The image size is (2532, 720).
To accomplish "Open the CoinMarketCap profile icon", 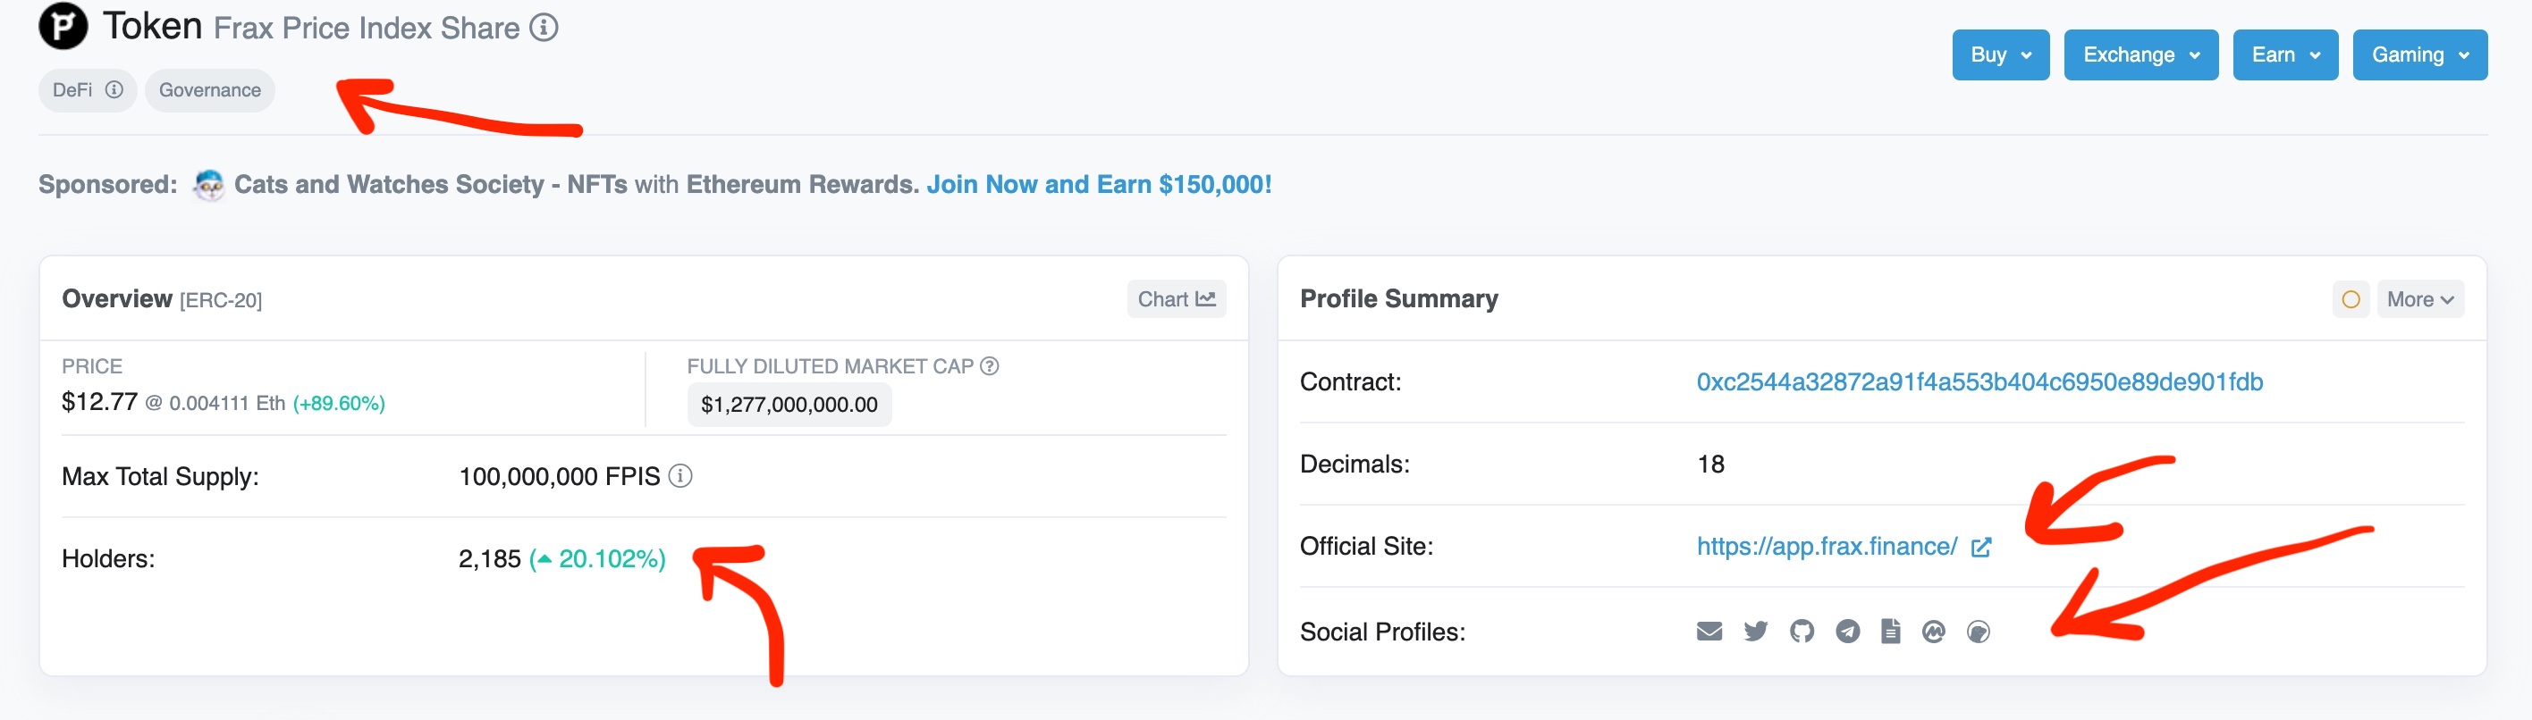I will click(x=1933, y=631).
